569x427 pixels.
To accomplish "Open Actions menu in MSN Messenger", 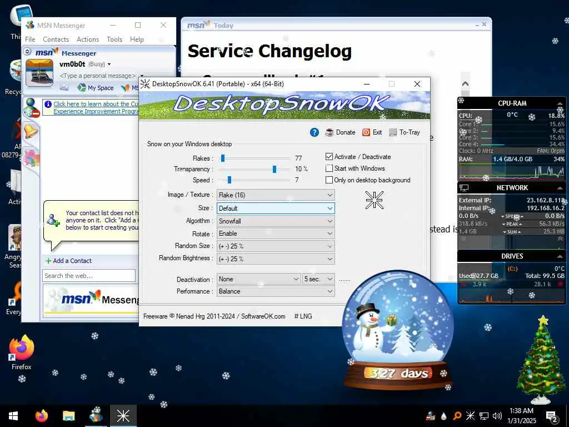I will (x=87, y=39).
